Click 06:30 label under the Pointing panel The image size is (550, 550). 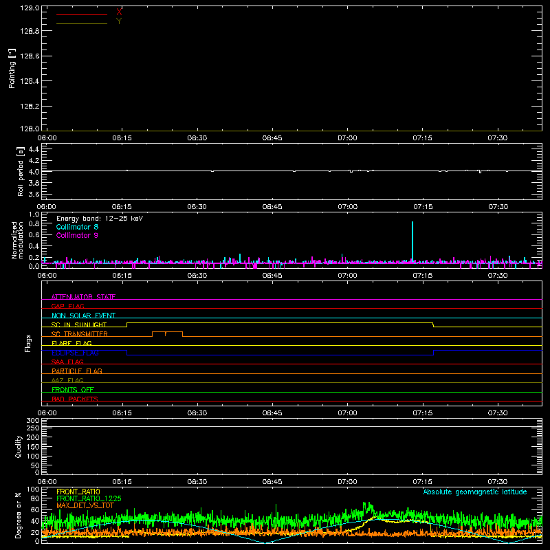(197, 138)
